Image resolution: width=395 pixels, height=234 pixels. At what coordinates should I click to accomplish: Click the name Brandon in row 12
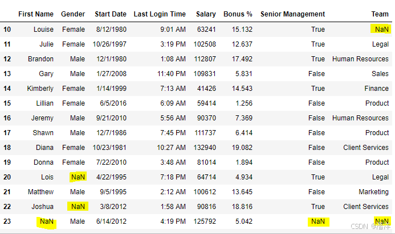(x=40, y=58)
